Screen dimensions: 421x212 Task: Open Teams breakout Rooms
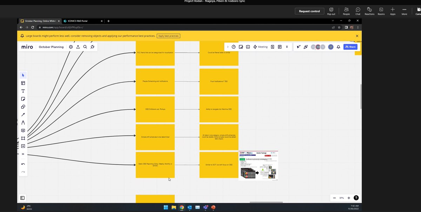(381, 11)
